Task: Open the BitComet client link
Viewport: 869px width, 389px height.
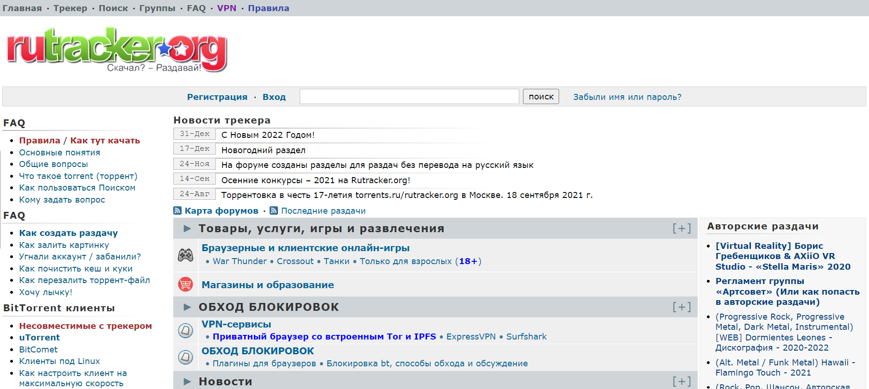Action: [x=38, y=350]
